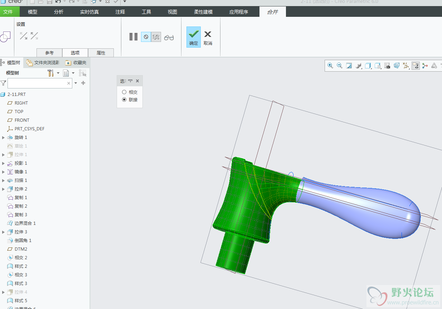Click the Refit view icon

[349, 66]
